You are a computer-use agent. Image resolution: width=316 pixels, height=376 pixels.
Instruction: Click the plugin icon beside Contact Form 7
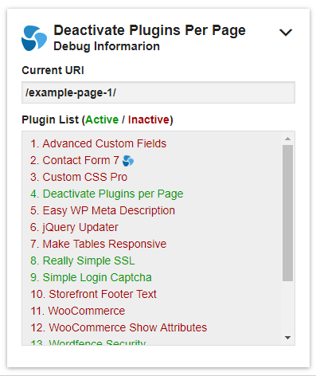(128, 161)
